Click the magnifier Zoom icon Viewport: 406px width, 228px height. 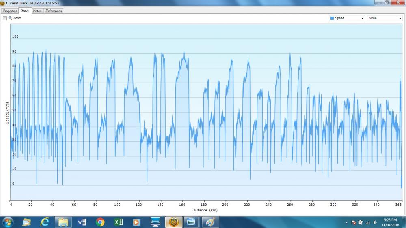tap(10, 18)
